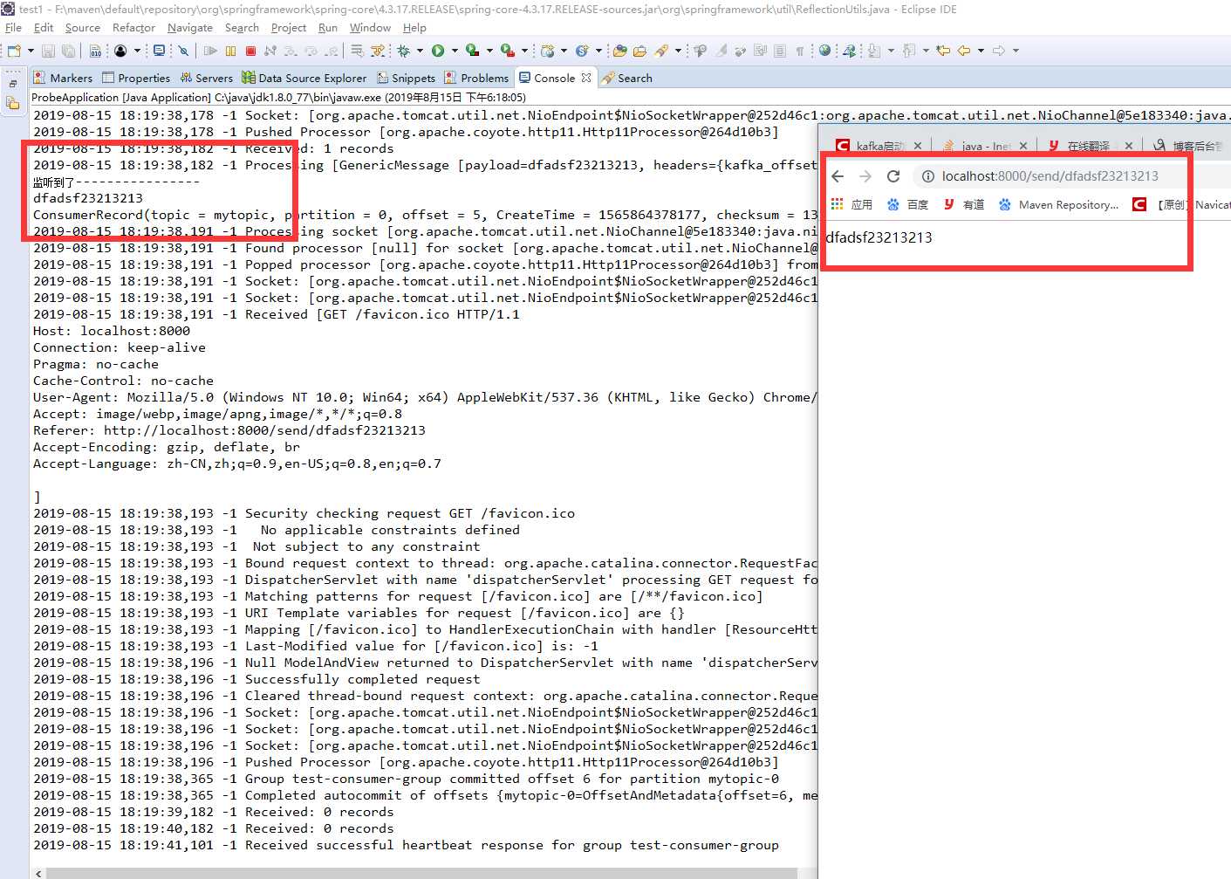1231x879 pixels.
Task: Open the Project menu
Action: click(289, 28)
